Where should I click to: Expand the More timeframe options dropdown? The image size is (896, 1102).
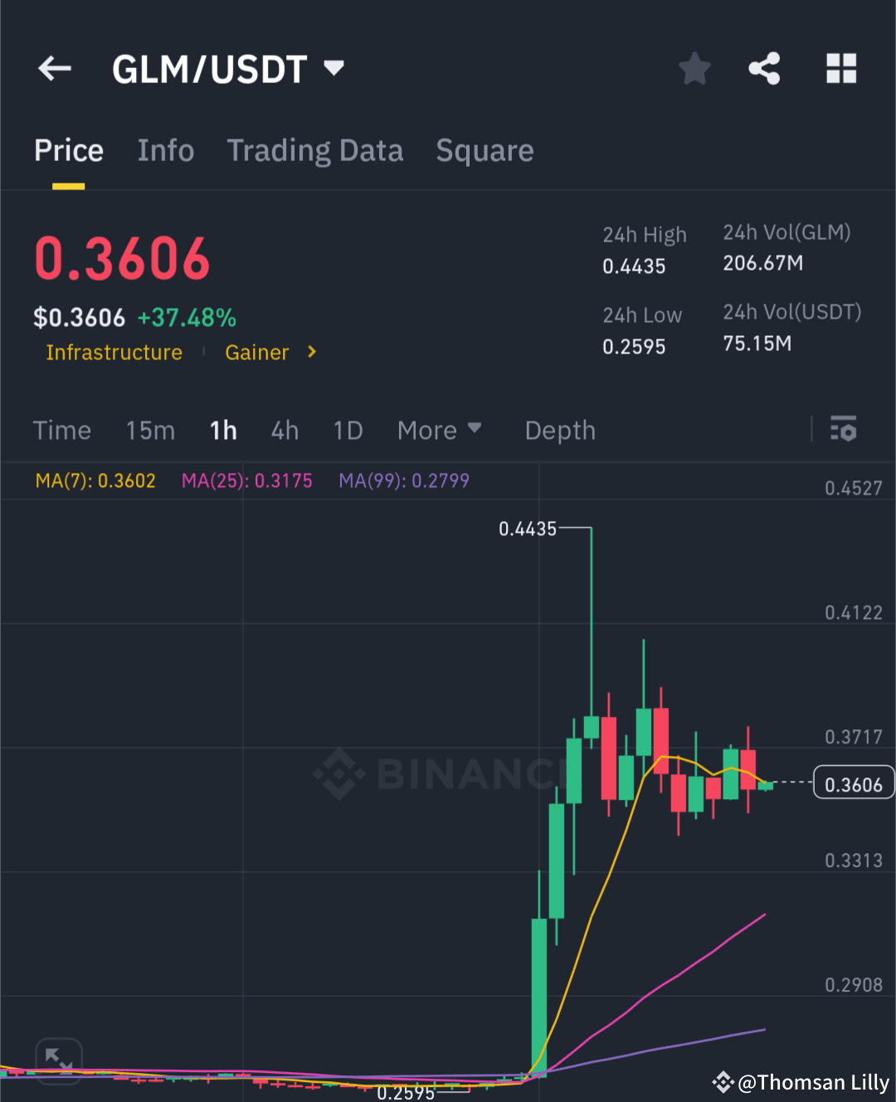pyautogui.click(x=440, y=430)
